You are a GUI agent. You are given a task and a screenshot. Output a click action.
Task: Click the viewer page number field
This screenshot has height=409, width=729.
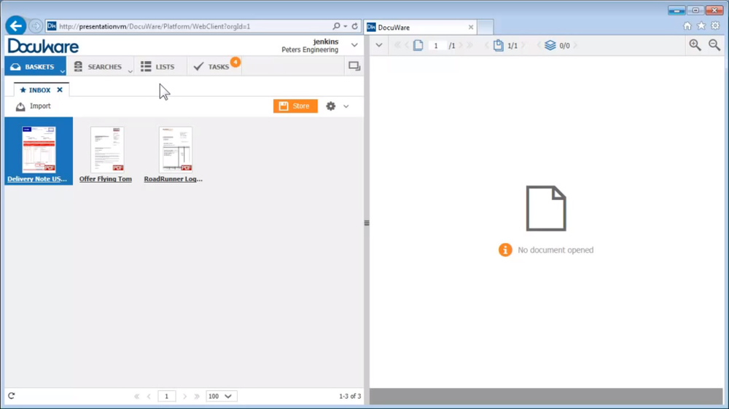(x=436, y=46)
